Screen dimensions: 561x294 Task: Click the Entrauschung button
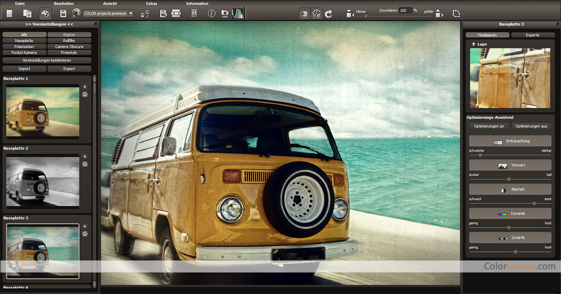(x=511, y=140)
